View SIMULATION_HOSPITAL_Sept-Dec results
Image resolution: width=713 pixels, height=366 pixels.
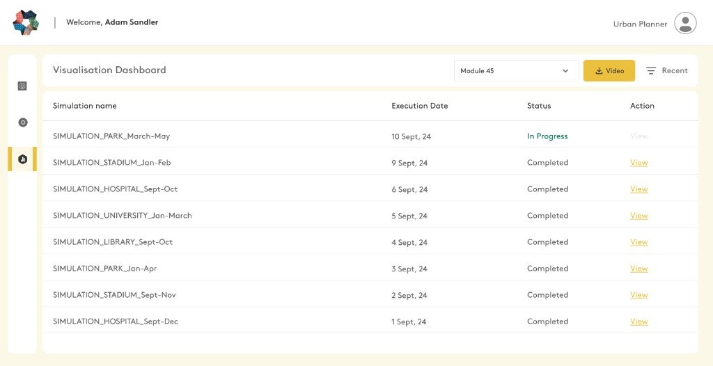point(639,321)
